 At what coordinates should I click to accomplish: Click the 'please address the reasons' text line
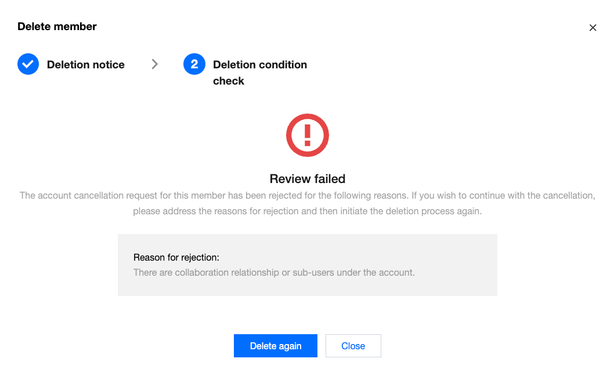(308, 211)
